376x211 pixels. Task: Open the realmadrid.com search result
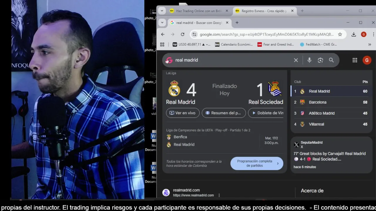pyautogui.click(x=186, y=190)
